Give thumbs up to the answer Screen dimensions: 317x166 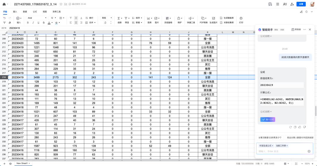[x=300, y=127]
